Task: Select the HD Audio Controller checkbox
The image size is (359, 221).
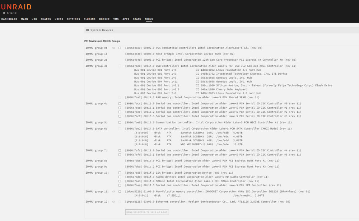Action: [120, 177]
